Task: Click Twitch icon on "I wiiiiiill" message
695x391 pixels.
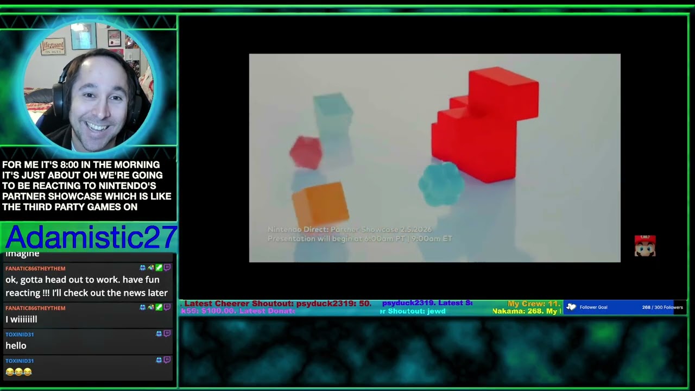Action: pos(167,307)
